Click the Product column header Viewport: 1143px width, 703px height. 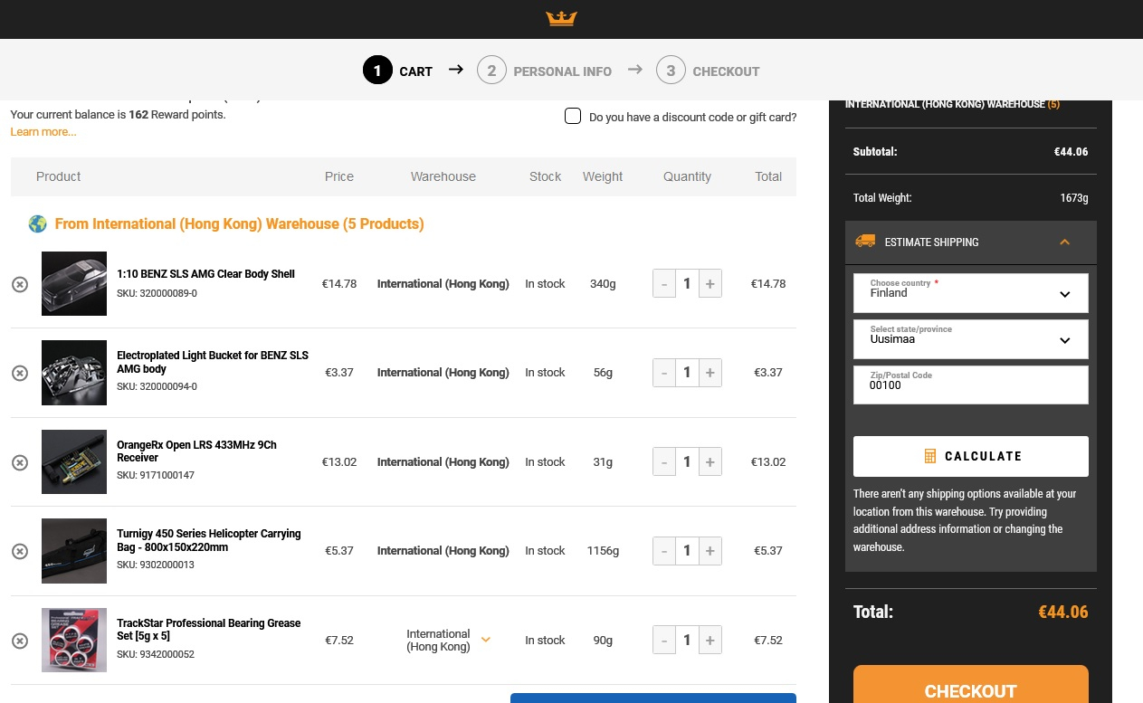pos(58,176)
